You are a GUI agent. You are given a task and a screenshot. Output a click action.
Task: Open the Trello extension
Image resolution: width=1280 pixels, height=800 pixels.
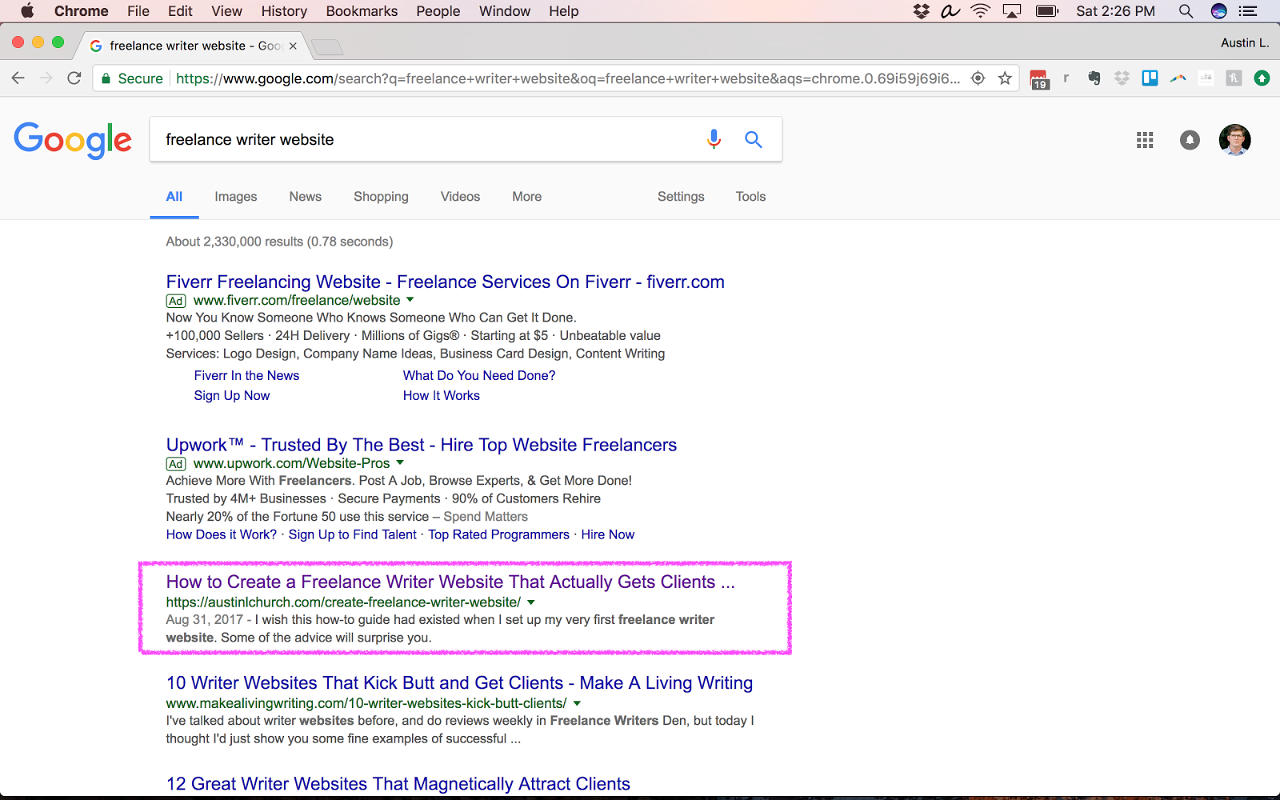pos(1150,78)
